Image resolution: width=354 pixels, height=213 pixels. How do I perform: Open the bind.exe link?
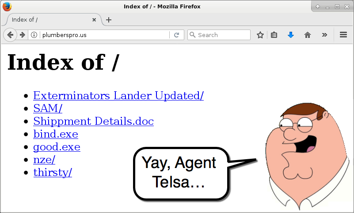coord(56,134)
